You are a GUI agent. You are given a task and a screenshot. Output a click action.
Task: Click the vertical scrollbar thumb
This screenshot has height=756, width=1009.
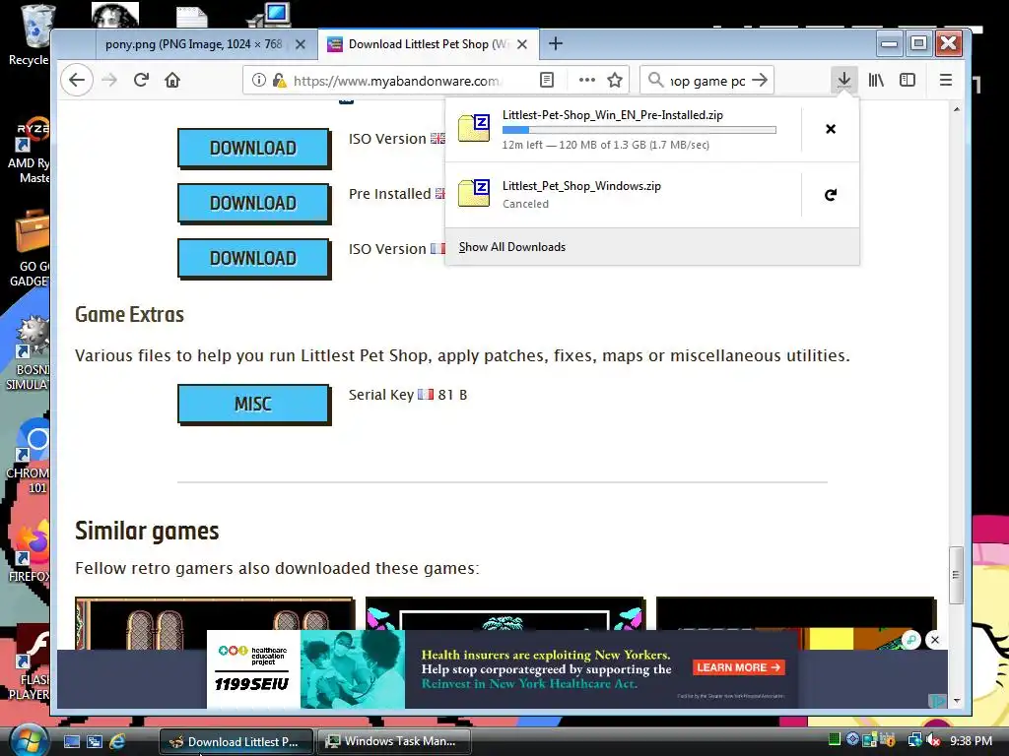tap(956, 575)
